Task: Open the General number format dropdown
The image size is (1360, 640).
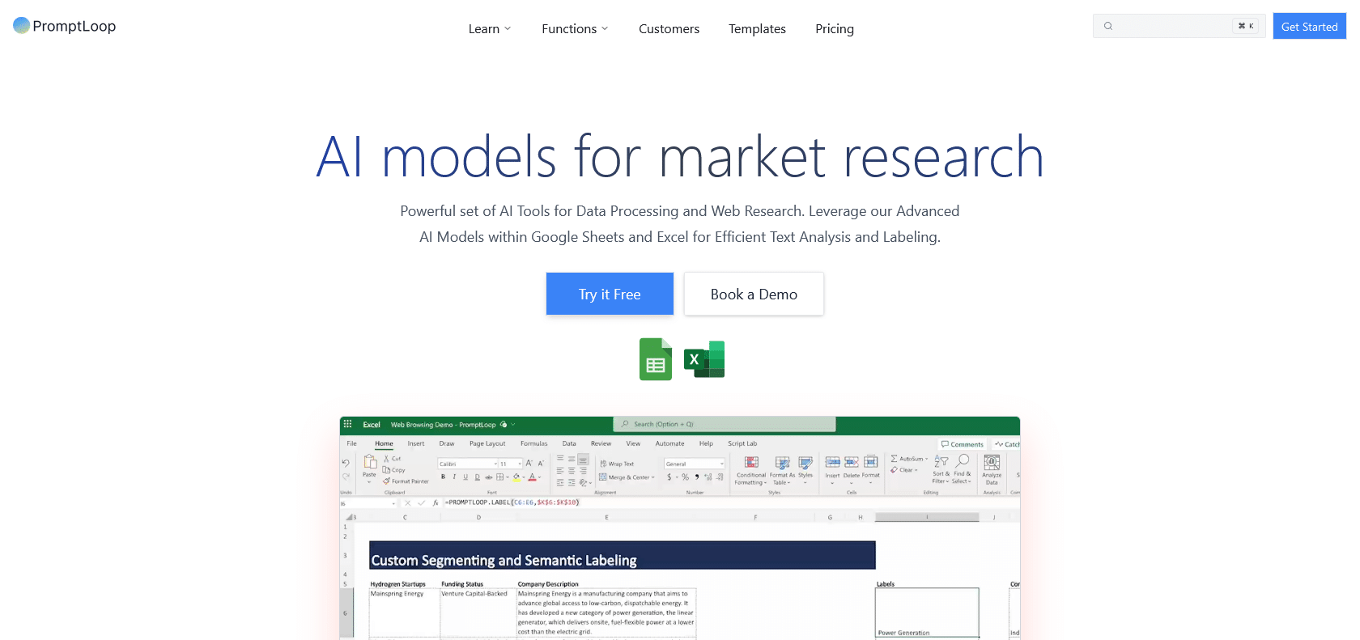Action: 695,464
